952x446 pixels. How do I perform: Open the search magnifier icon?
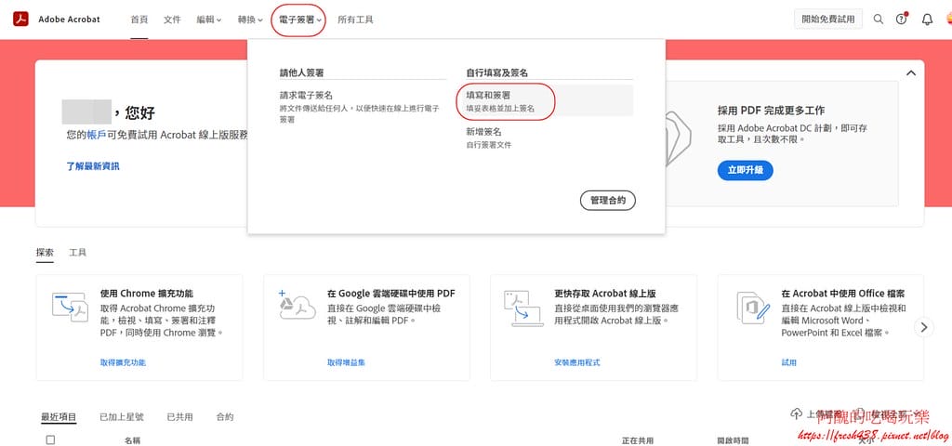[x=879, y=20]
